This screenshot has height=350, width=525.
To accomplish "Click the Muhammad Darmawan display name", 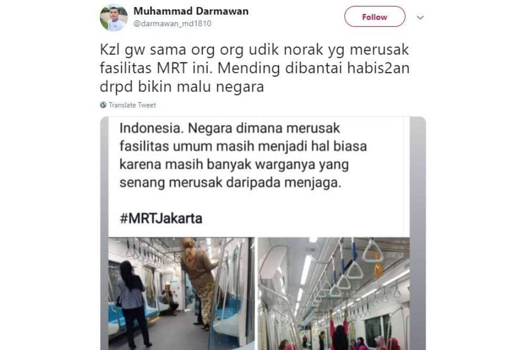I will point(191,11).
